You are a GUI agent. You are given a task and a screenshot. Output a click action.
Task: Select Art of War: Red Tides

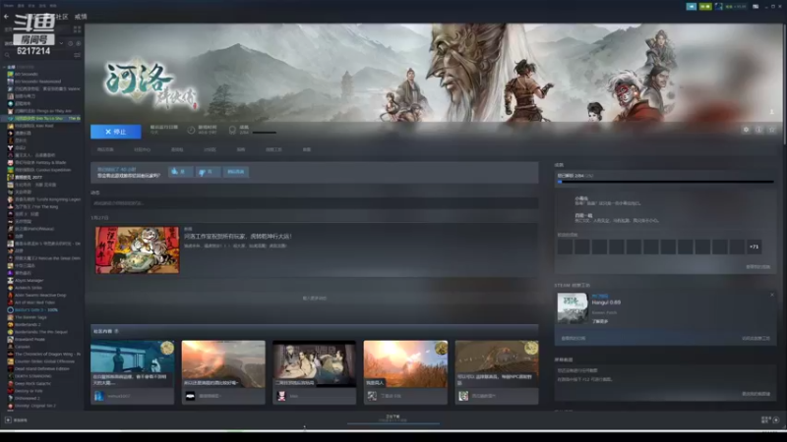(x=34, y=303)
